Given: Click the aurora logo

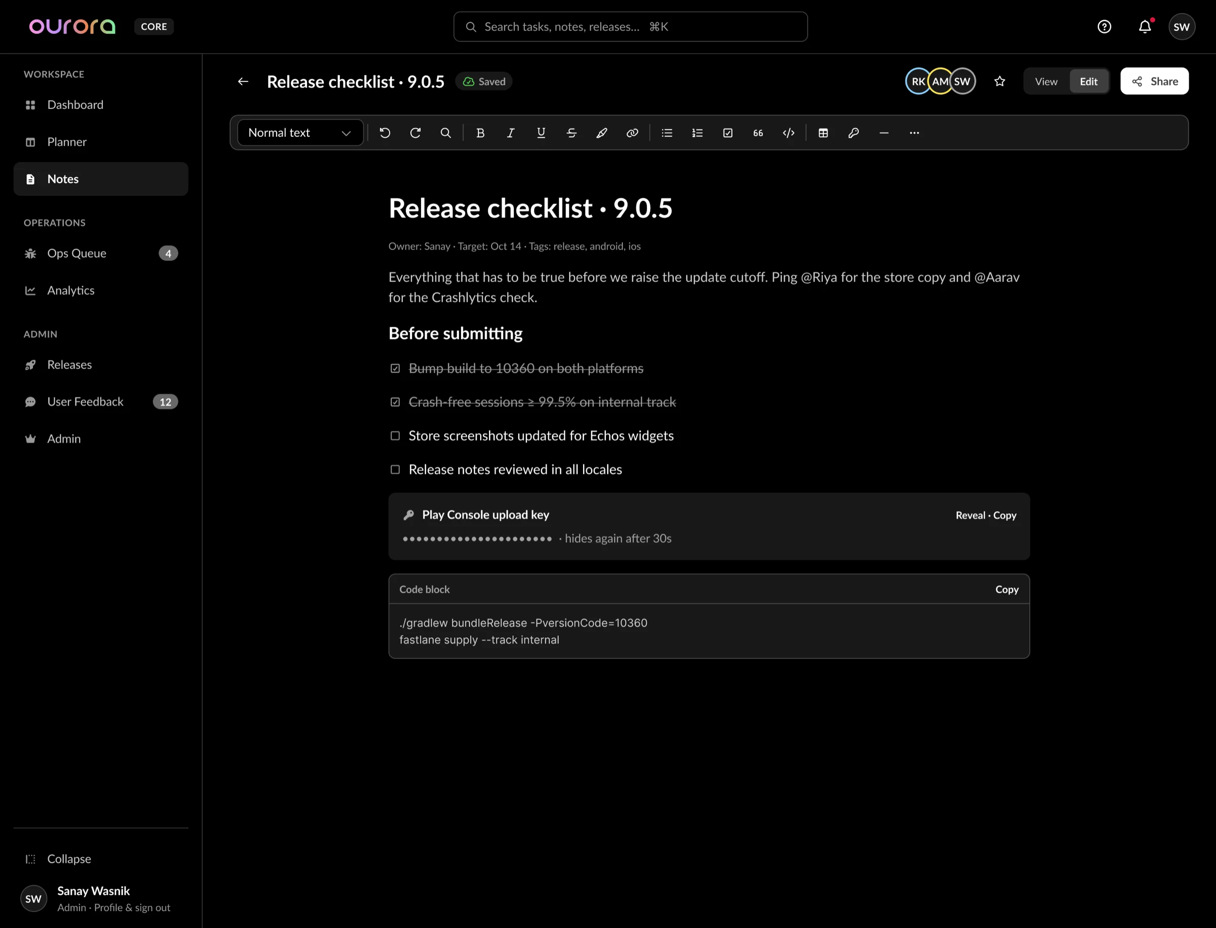Looking at the screenshot, I should (72, 26).
